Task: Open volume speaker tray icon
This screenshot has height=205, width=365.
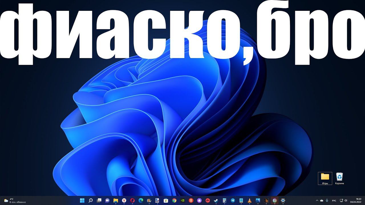Action: pos(346,200)
